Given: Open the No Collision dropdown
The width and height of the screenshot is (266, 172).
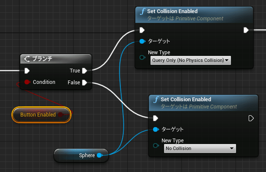Looking at the screenshot, I should (200, 149).
